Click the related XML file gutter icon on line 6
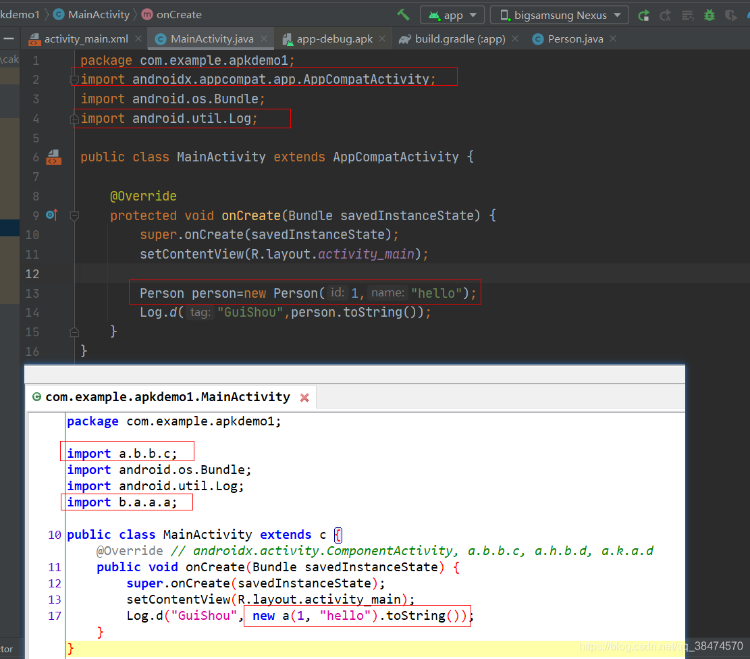750x659 pixels. [x=53, y=157]
